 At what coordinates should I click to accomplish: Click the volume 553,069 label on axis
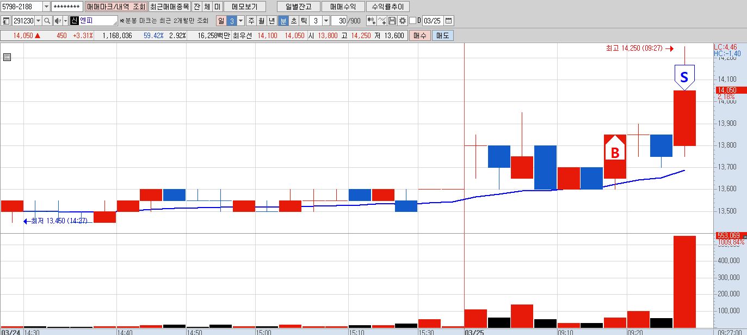[729, 235]
